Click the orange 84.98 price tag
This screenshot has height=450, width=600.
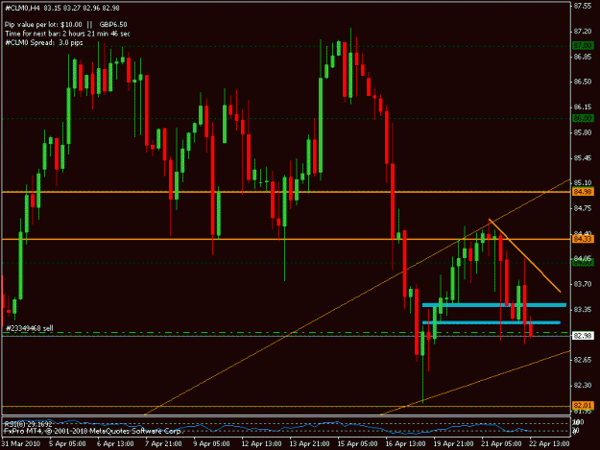(x=583, y=192)
